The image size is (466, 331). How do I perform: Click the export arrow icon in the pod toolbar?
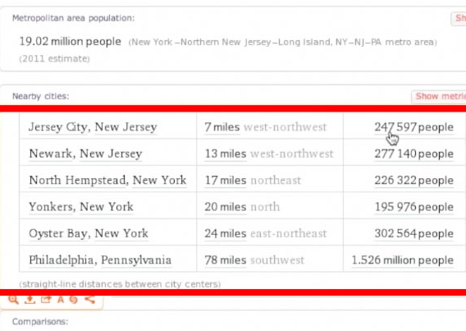(x=46, y=300)
